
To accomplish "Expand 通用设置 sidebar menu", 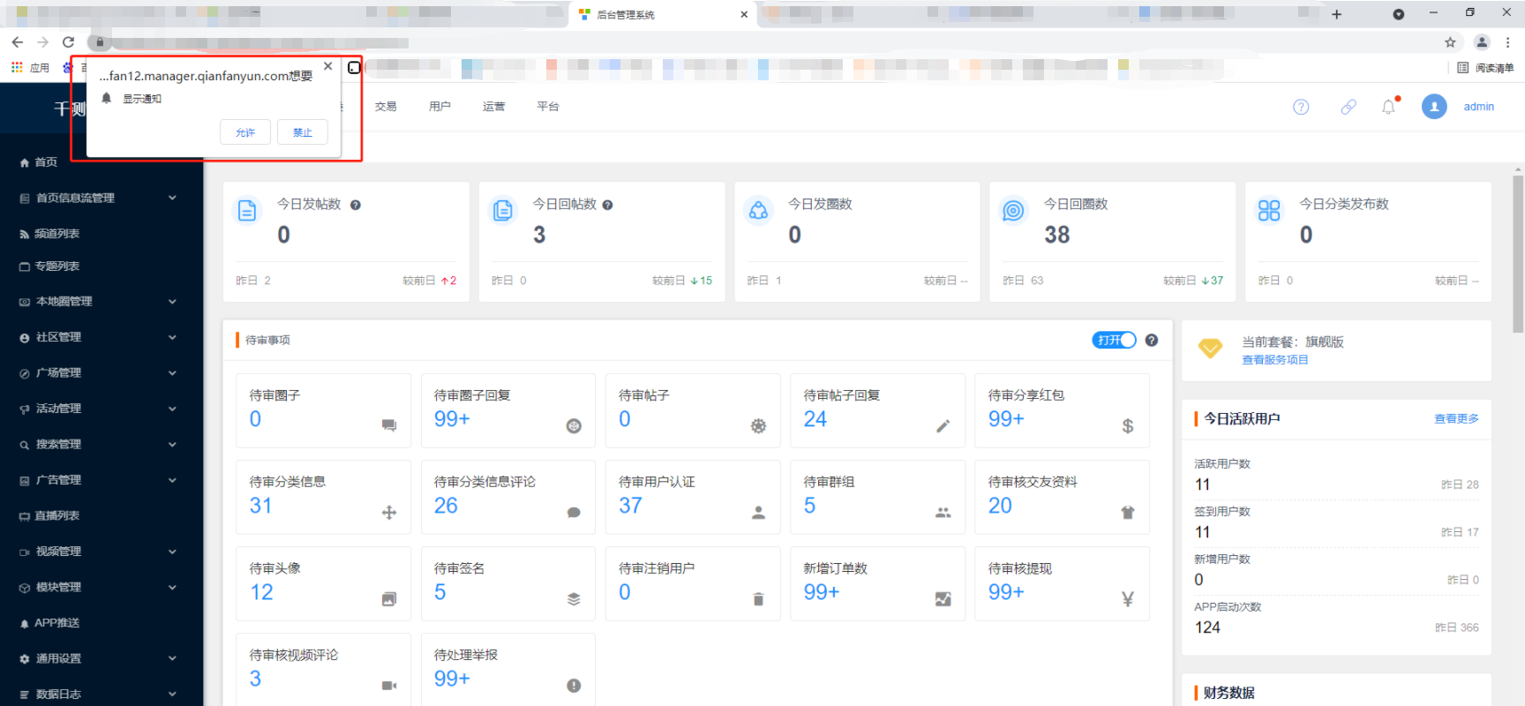I will (101, 658).
